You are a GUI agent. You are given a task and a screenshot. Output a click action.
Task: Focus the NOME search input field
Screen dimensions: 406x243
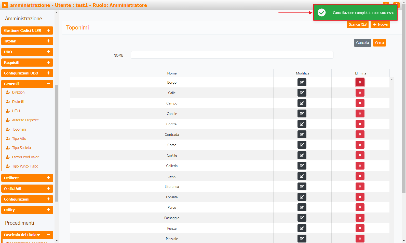pos(232,55)
